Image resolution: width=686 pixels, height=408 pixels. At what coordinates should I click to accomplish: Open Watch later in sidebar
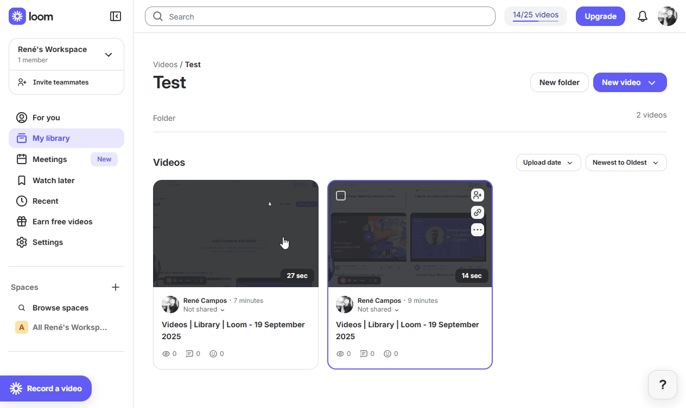coord(53,180)
